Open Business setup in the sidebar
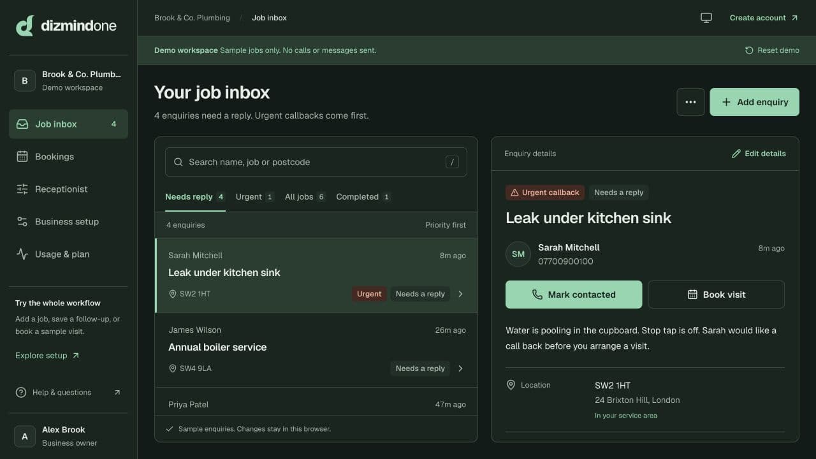 tap(68, 222)
